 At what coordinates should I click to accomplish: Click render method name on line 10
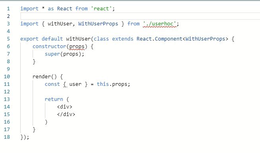coord(42,77)
